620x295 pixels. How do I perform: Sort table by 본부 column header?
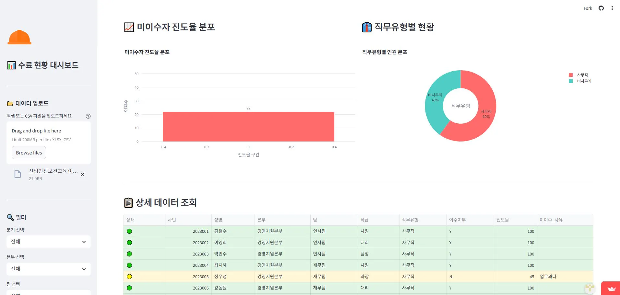coord(282,220)
